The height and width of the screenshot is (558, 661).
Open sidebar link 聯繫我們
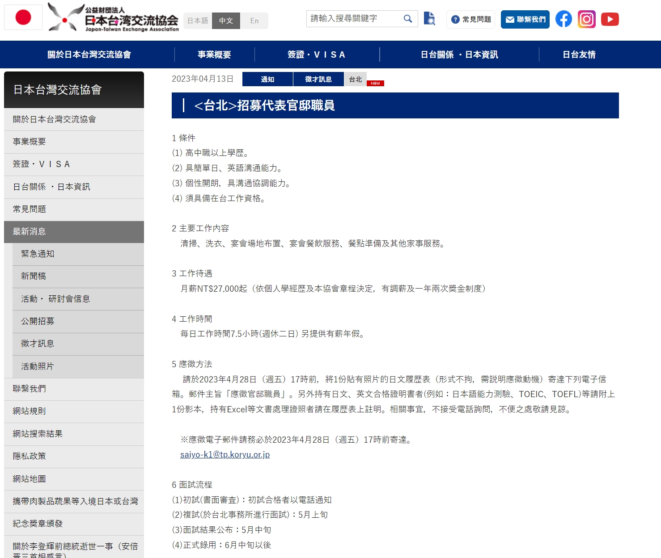pos(74,389)
